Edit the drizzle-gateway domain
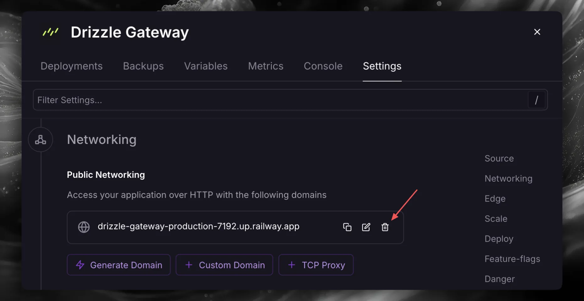 366,227
